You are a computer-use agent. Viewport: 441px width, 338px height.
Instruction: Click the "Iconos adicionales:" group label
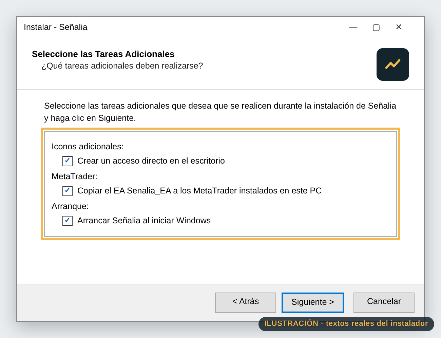tap(88, 147)
